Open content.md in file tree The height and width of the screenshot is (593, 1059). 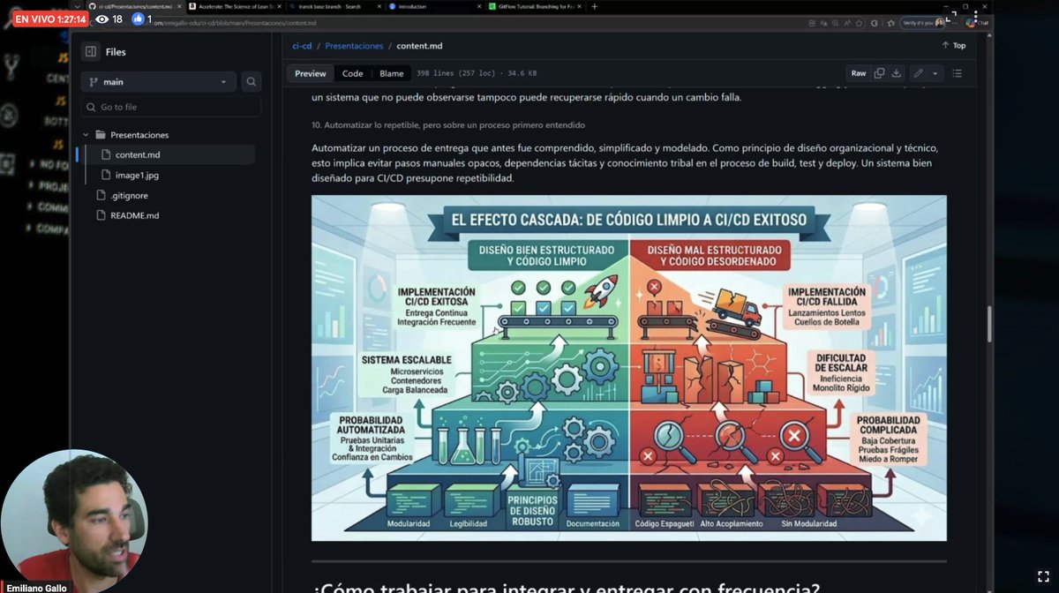point(137,155)
